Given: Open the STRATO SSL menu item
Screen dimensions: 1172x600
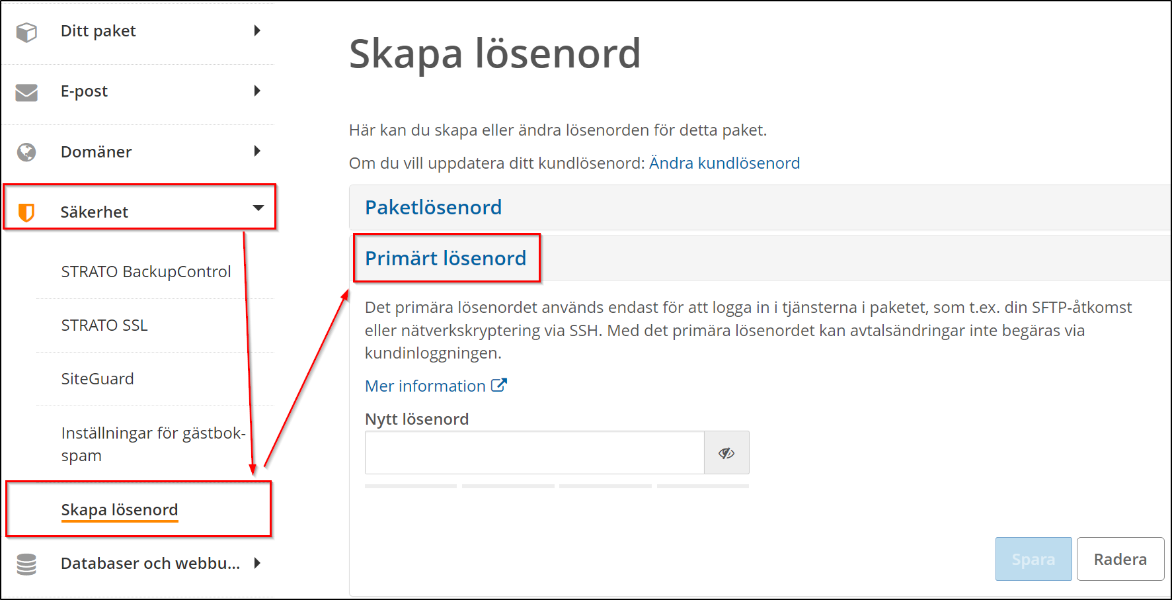Looking at the screenshot, I should (104, 325).
